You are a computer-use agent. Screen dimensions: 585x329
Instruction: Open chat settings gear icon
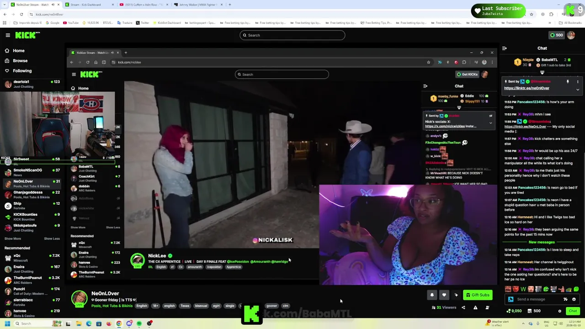pyautogui.click(x=559, y=311)
